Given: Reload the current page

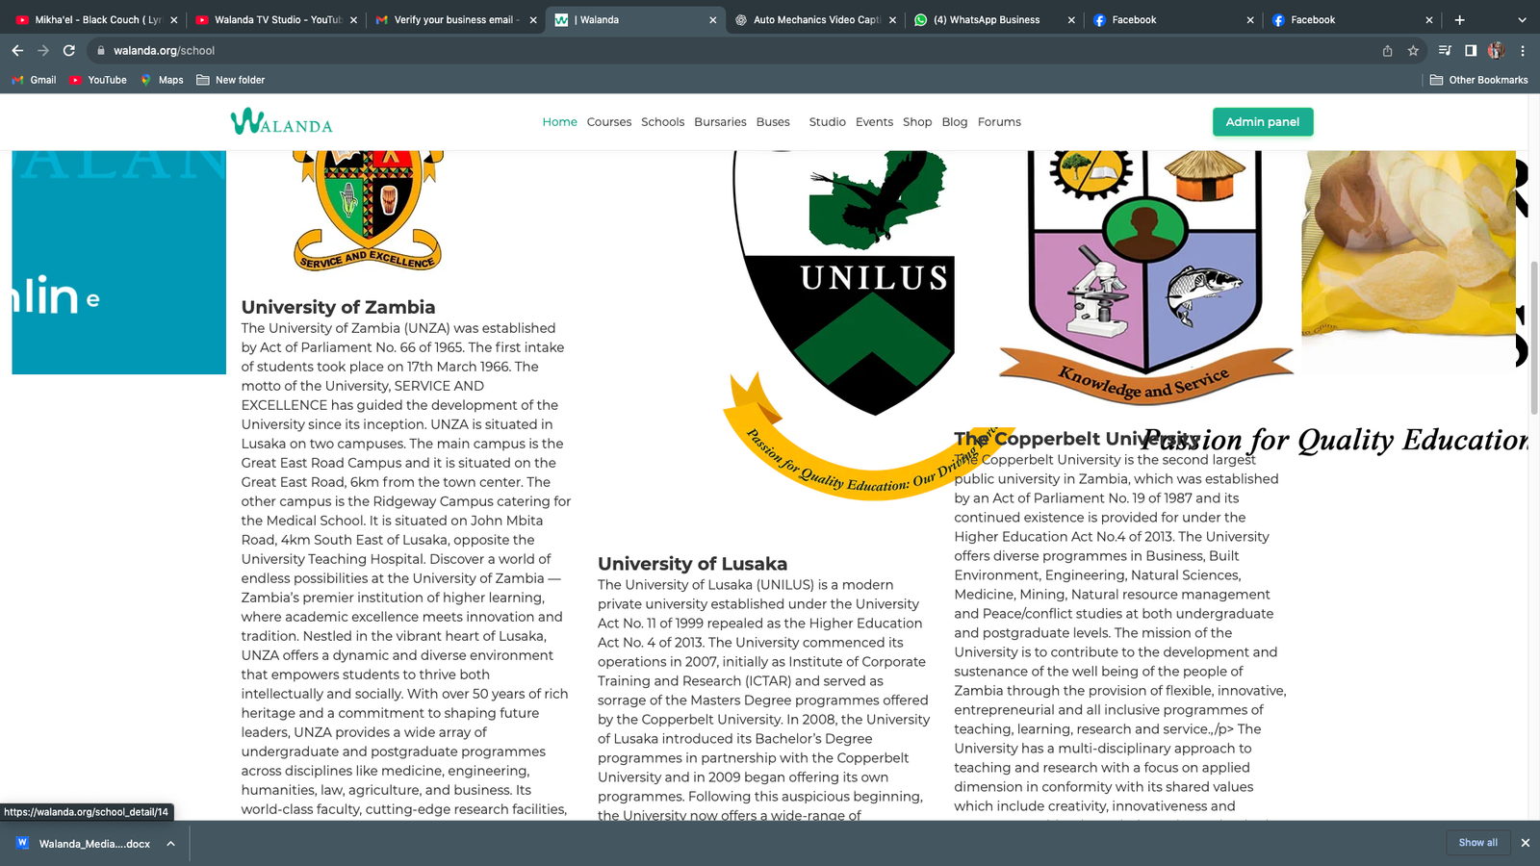Looking at the screenshot, I should pos(69,50).
